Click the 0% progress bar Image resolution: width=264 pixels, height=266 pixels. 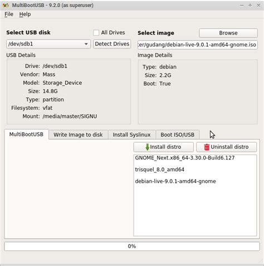pos(132,246)
